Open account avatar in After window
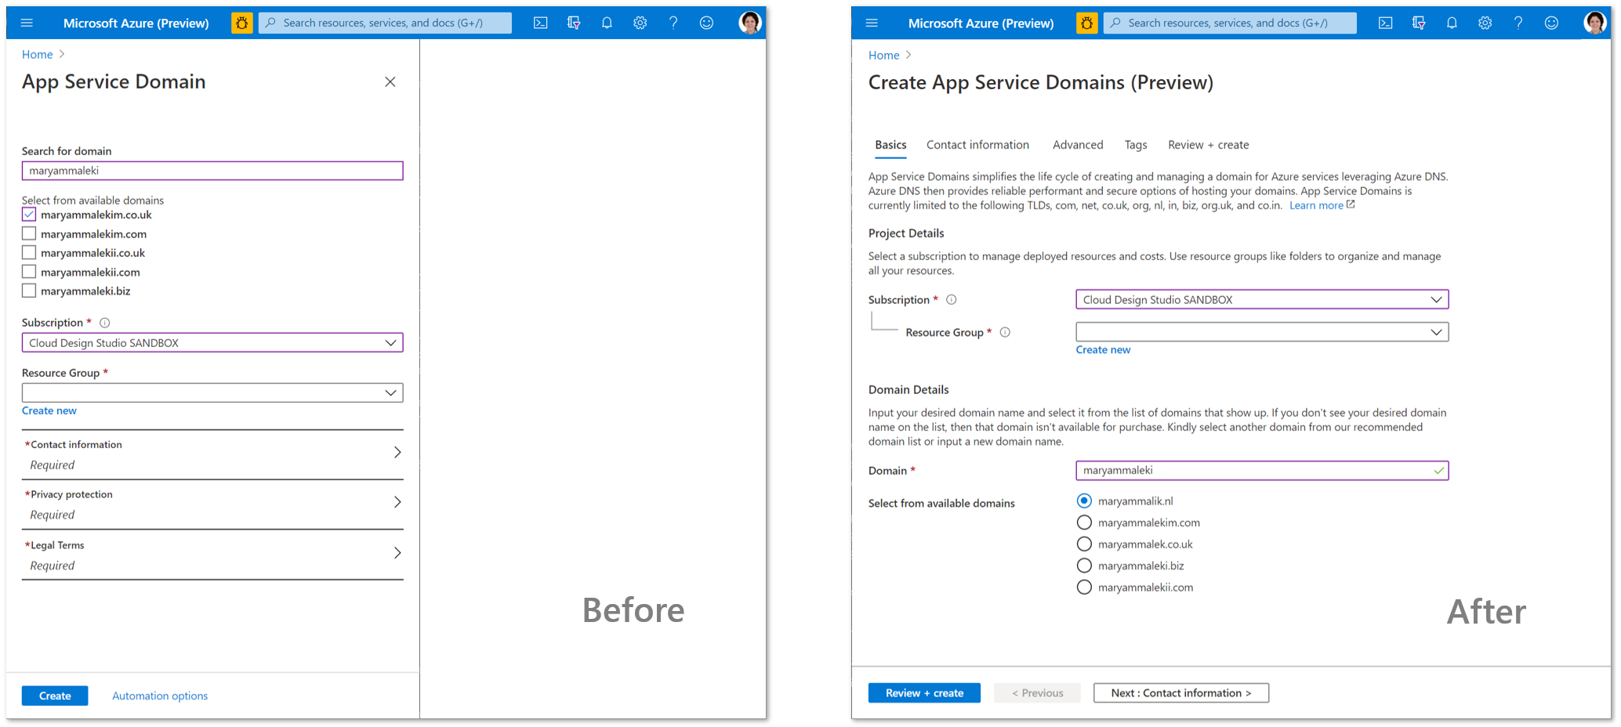 (x=1595, y=23)
